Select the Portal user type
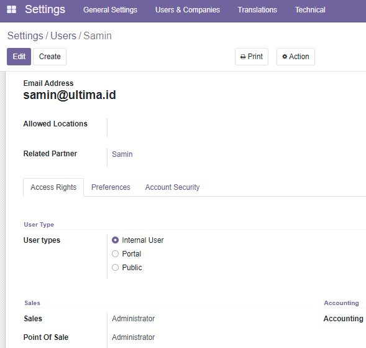The height and width of the screenshot is (348, 366). [116, 254]
